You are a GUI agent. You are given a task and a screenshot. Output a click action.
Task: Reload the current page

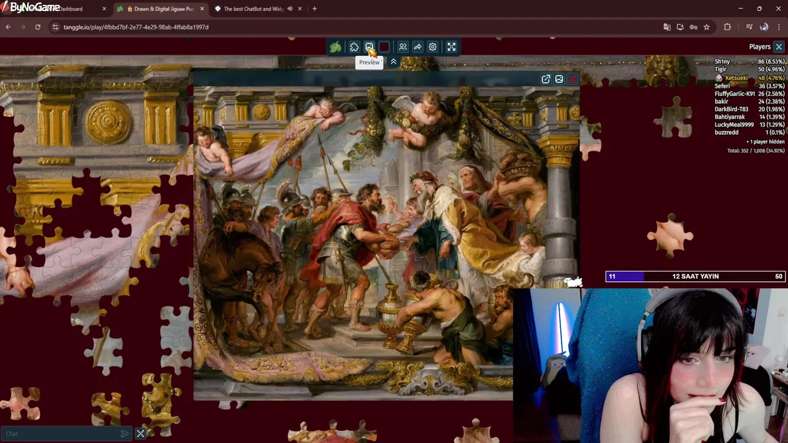[38, 27]
